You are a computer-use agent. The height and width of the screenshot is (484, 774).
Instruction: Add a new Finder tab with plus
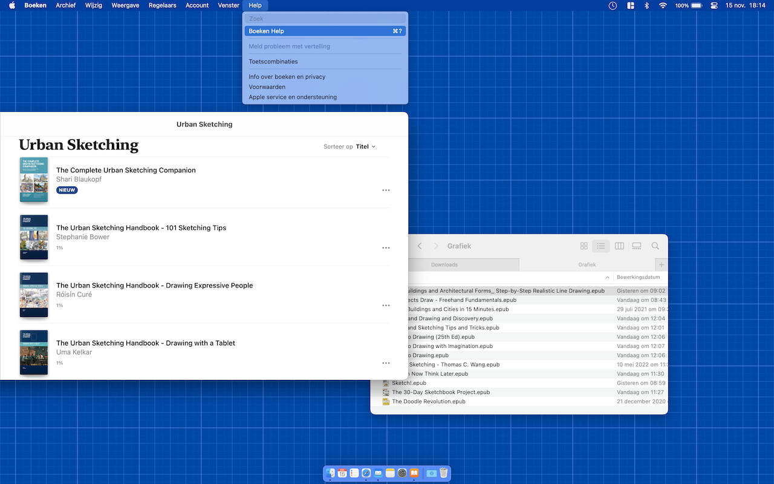[662, 265]
